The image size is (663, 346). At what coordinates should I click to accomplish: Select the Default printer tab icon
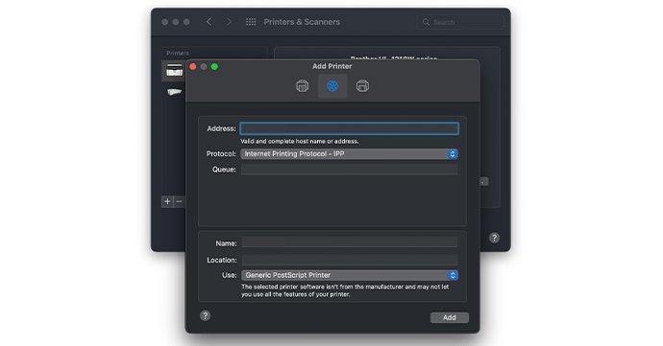pyautogui.click(x=303, y=86)
